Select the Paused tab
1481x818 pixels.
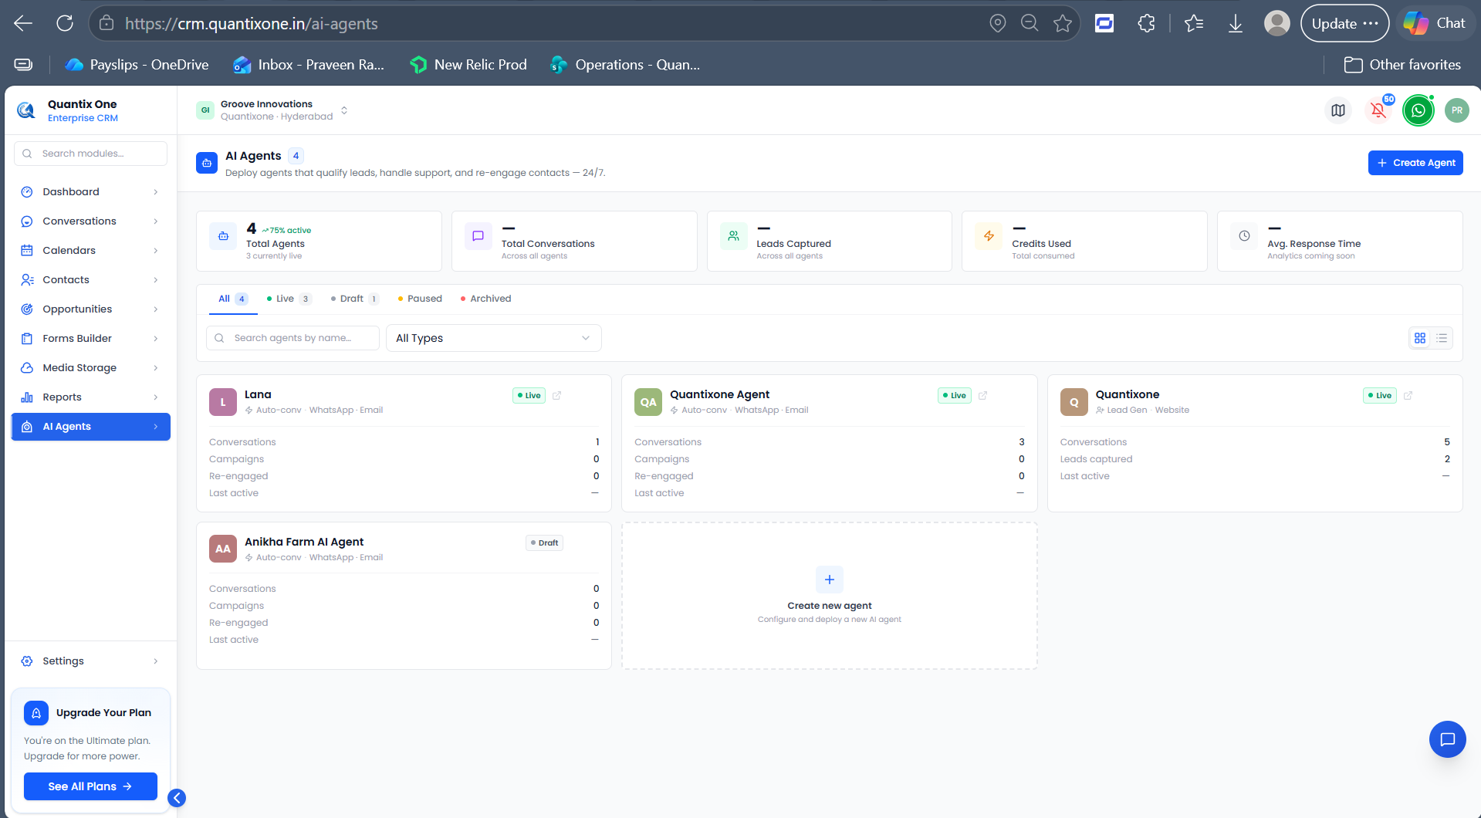(420, 299)
